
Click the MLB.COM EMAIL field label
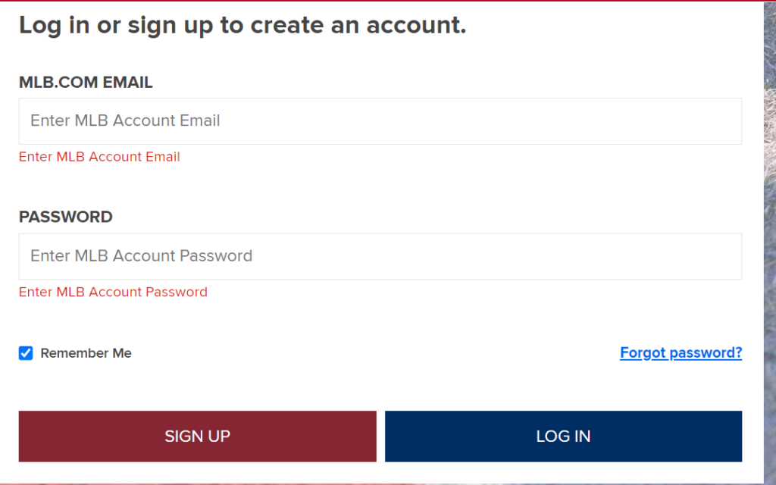pyautogui.click(x=86, y=83)
